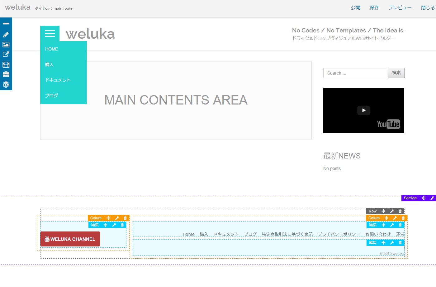The height and width of the screenshot is (287, 436).
Task: Click お問い合わせ footer link
Action: coord(378,234)
